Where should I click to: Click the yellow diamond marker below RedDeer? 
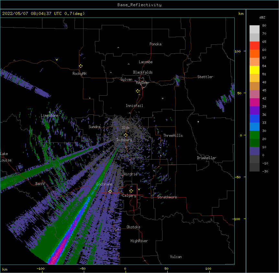(x=138, y=91)
